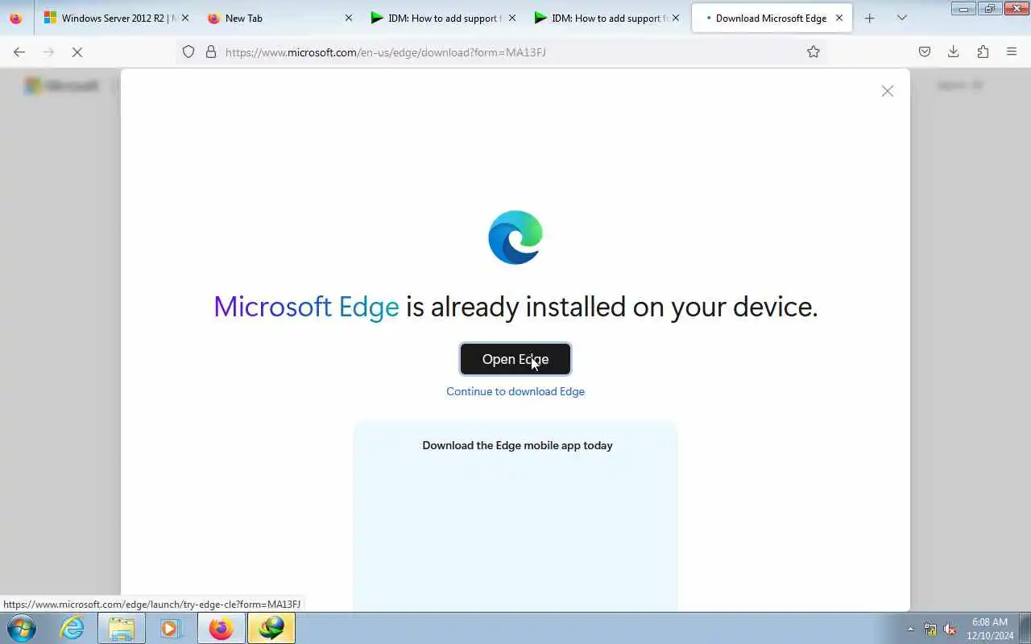Close the Edge download dialog with the X

tap(887, 91)
